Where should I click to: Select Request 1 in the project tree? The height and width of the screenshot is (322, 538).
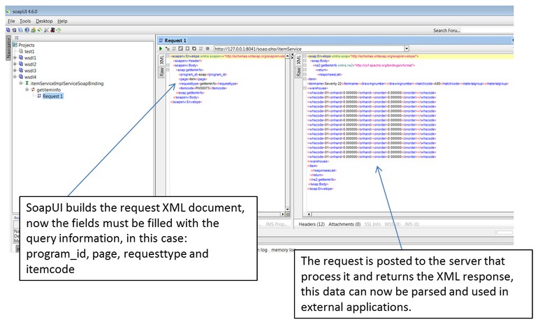click(52, 96)
